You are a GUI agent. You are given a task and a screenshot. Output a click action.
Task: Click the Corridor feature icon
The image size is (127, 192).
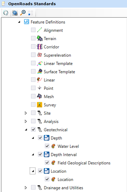[x=40, y=47]
